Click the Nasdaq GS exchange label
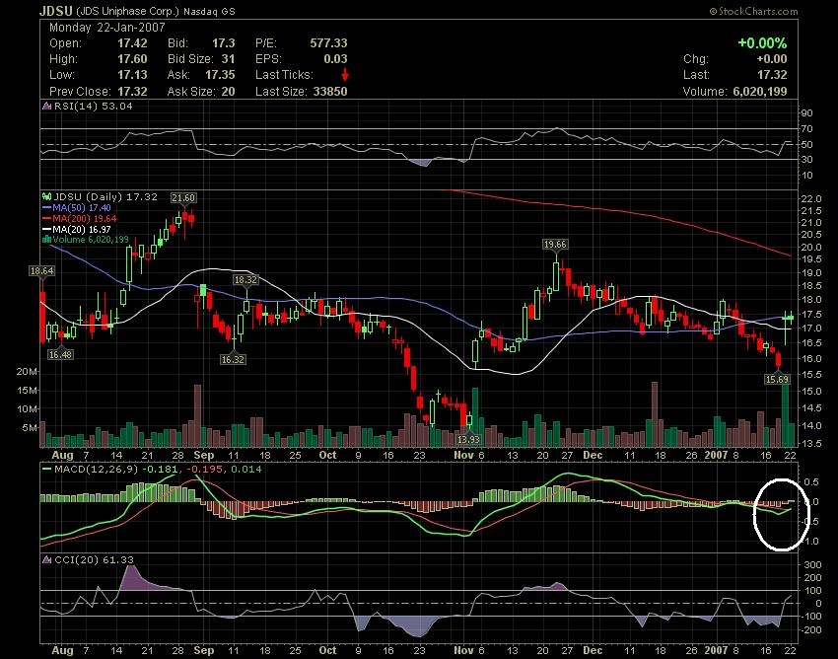The image size is (838, 659). (209, 11)
